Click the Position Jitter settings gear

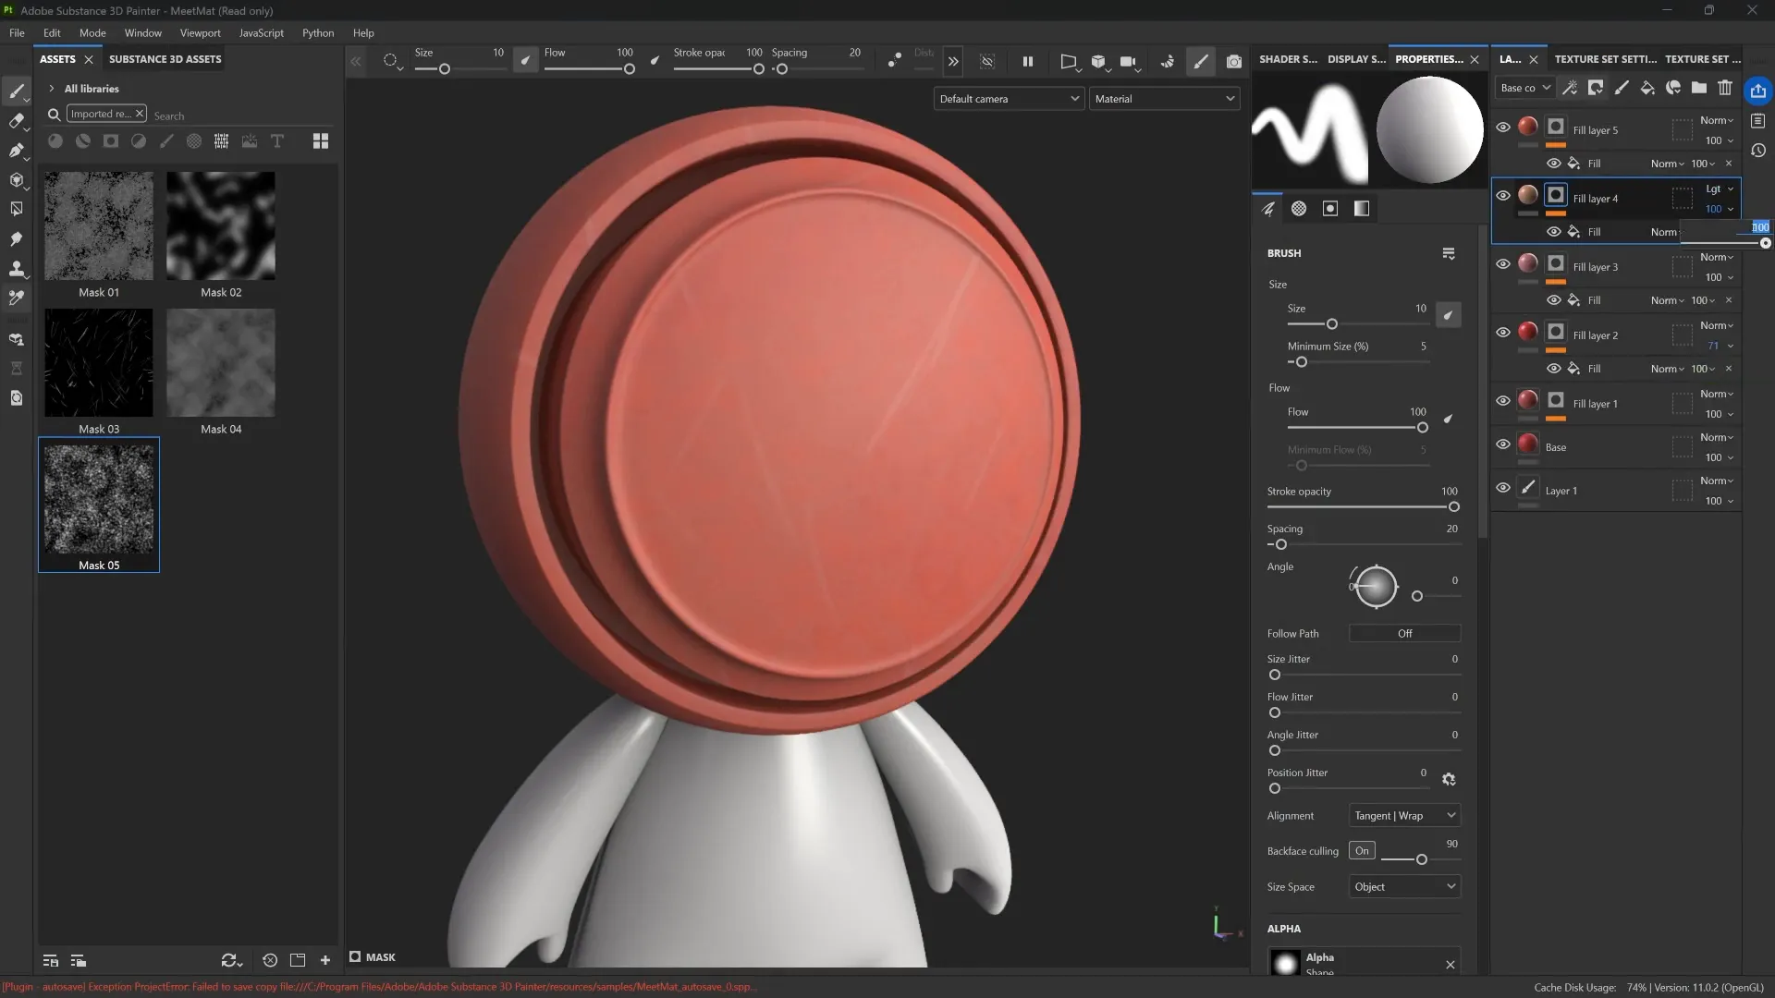(x=1448, y=780)
